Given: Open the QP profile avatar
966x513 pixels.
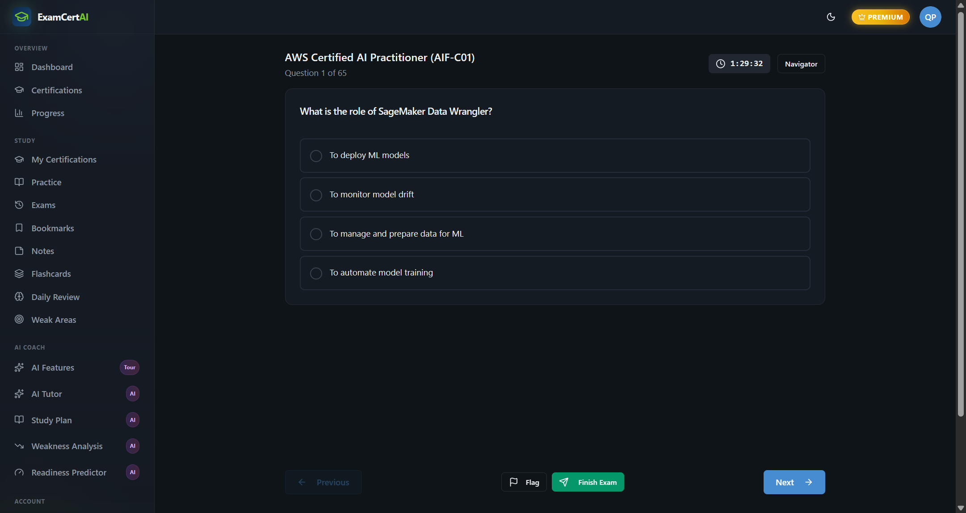Looking at the screenshot, I should pos(930,17).
